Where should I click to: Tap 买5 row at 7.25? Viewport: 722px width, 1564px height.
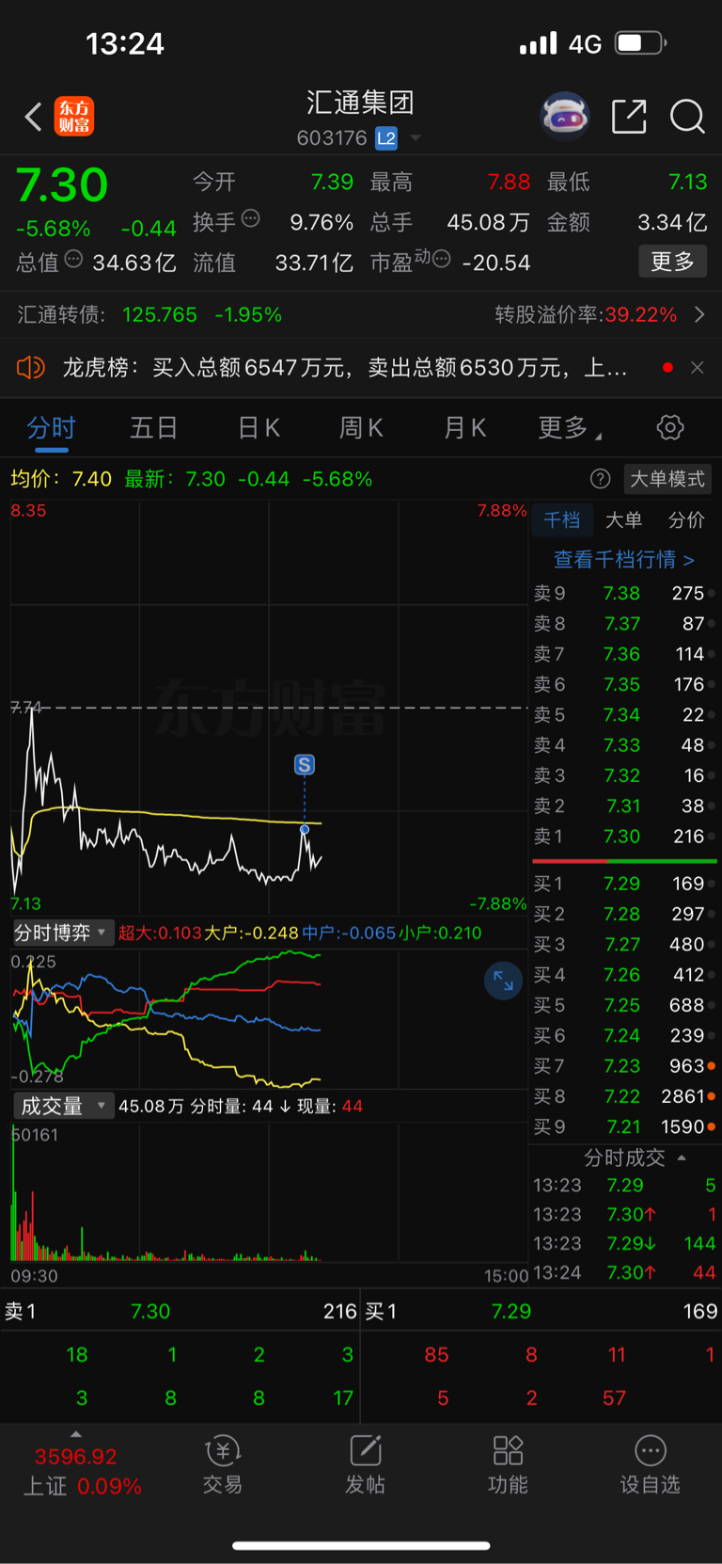(624, 1005)
